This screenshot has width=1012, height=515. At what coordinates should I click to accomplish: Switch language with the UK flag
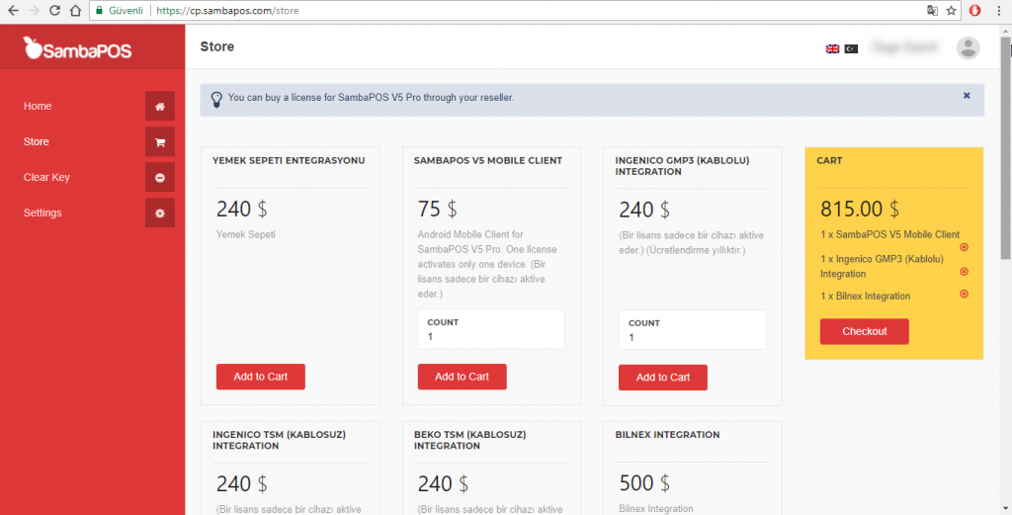832,49
